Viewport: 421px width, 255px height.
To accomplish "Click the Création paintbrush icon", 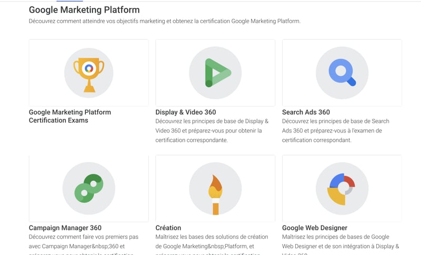I will pos(215,189).
